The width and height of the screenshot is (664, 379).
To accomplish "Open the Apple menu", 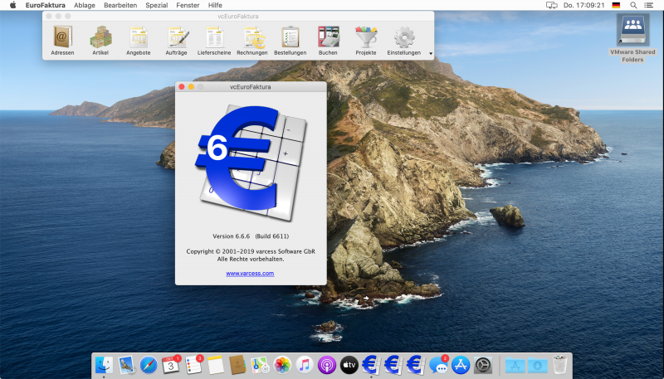I will point(12,5).
